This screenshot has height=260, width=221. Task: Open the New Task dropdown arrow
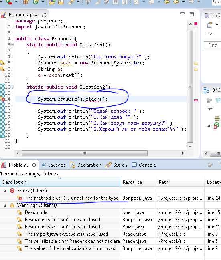coord(217,25)
